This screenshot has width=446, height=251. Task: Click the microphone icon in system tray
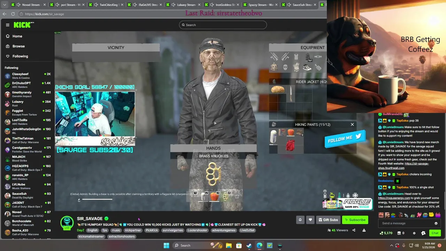click(x=403, y=245)
